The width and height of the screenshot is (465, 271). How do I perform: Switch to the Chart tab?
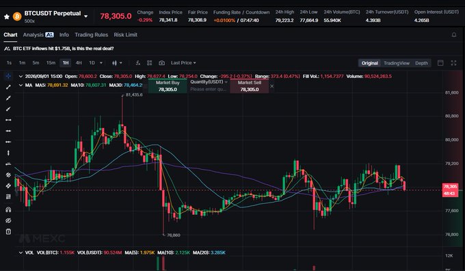[10, 35]
